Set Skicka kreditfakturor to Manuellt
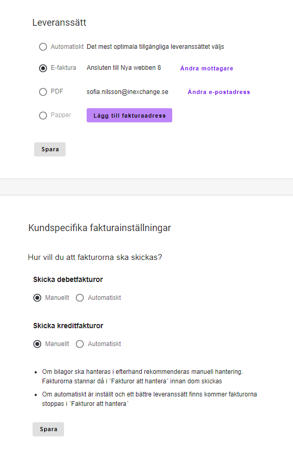 pos(37,344)
